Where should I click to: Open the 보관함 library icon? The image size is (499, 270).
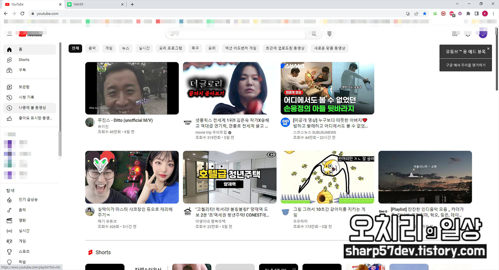[x=9, y=87]
